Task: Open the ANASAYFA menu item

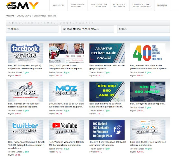Action: click(x=58, y=6)
